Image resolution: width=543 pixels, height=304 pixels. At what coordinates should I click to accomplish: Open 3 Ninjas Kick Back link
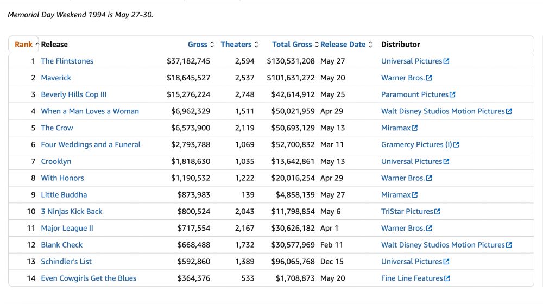(x=72, y=211)
